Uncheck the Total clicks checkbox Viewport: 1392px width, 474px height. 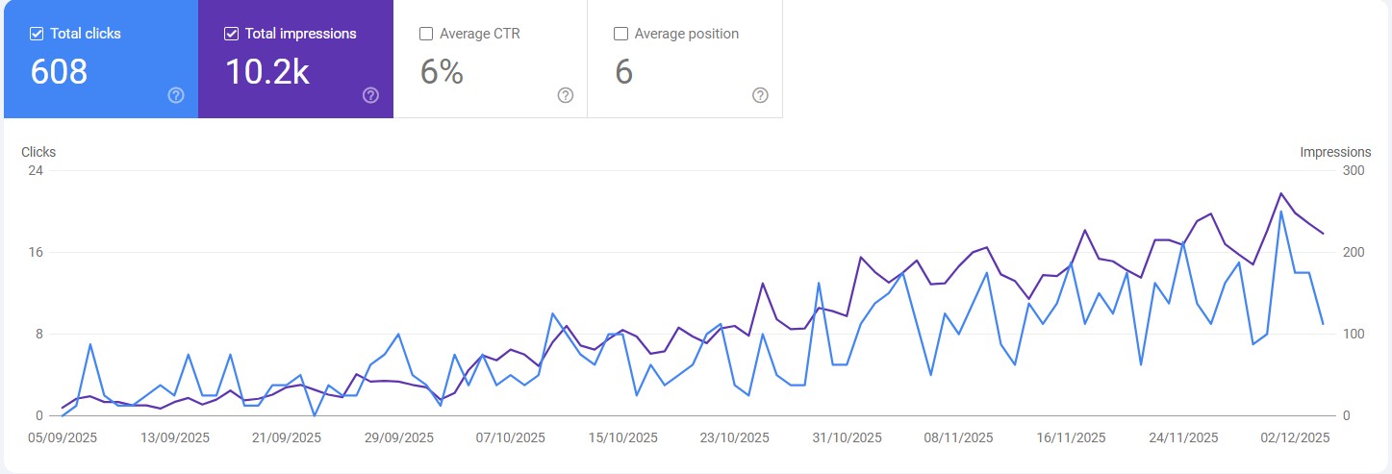pos(37,34)
